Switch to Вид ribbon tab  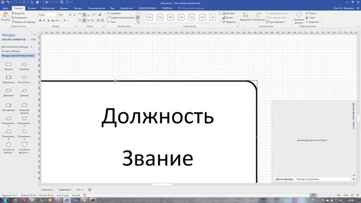(x=112, y=8)
